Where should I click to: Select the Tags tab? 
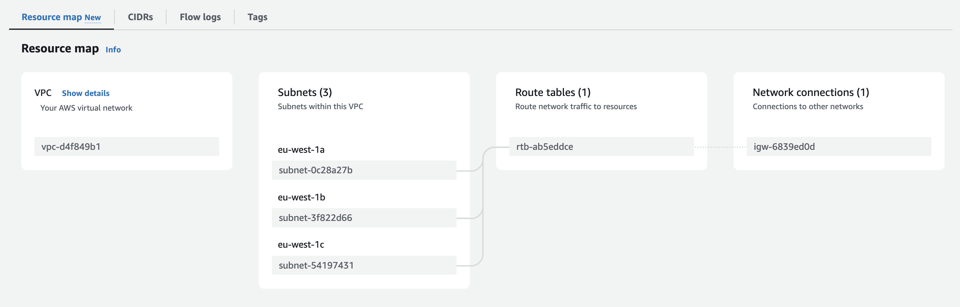[x=257, y=17]
